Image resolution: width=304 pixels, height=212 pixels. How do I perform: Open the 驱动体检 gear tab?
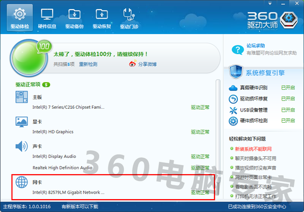click(20, 18)
